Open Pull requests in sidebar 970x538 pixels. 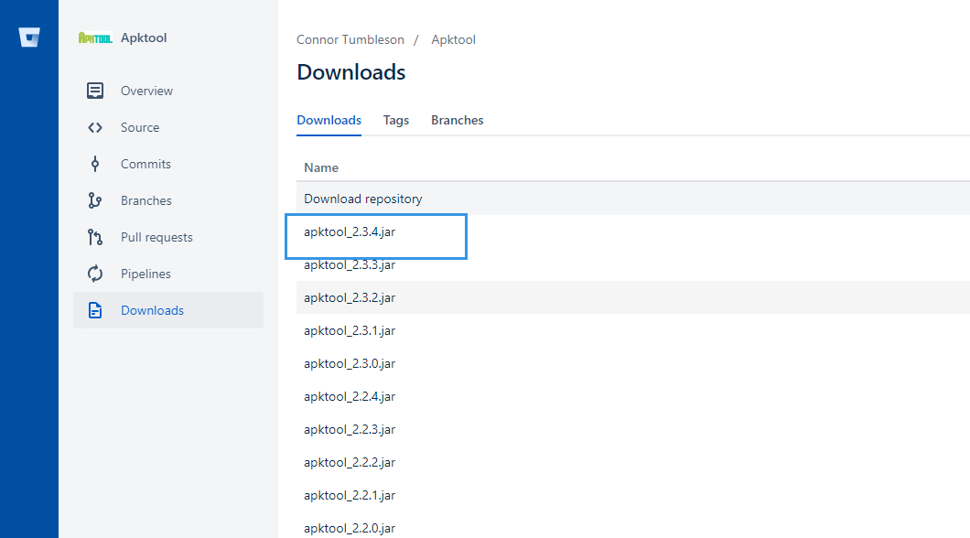(156, 237)
